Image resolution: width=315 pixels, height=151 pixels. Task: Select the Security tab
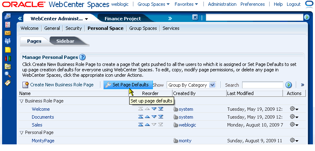73,28
